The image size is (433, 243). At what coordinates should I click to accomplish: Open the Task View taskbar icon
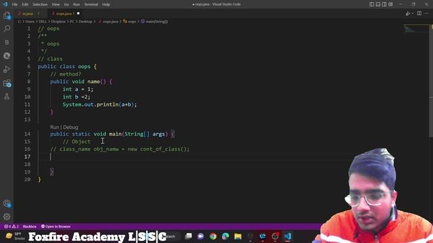coord(188,236)
